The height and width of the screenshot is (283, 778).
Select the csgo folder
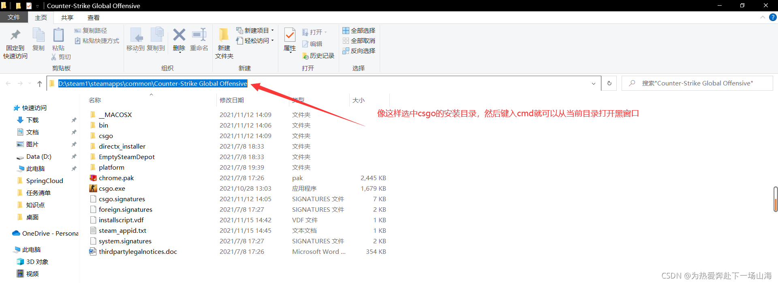106,136
